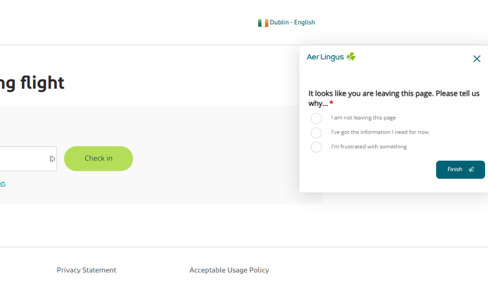The height and width of the screenshot is (300, 488).
Task: Click the "g flight" page heading
Action: [x=32, y=82]
